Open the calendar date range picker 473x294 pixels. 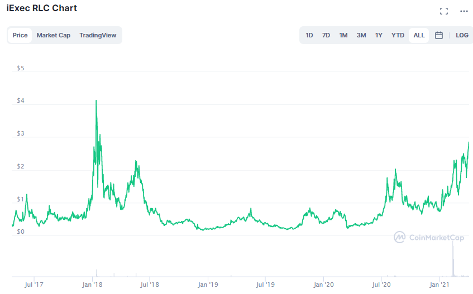tap(439, 35)
